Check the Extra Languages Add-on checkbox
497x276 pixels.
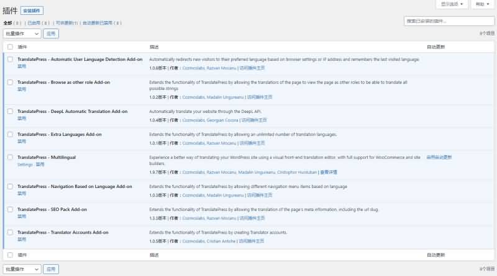(10, 135)
